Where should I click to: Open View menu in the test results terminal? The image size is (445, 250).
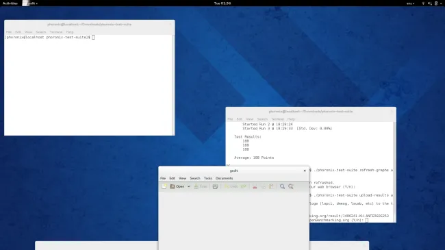[x=250, y=119]
